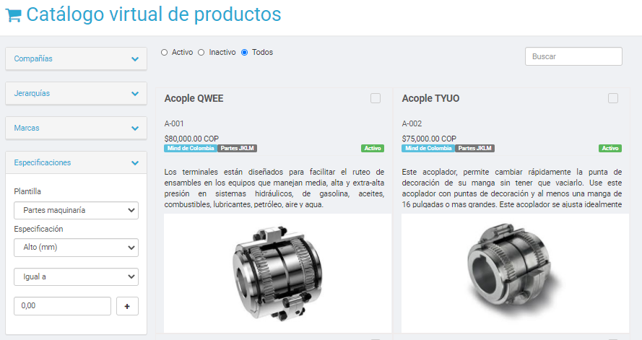Open the Acople TYUO product image
642x340 pixels.
[515, 273]
